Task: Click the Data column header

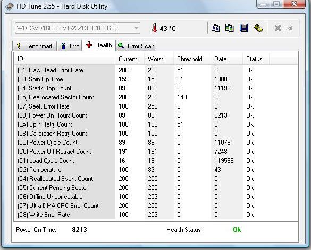Action: (226, 59)
